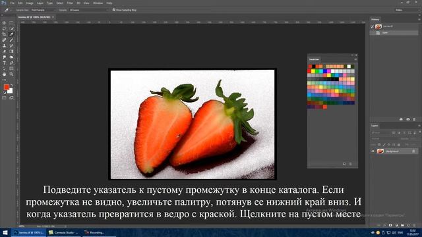The width and height of the screenshot is (422, 237).
Task: Open the File menu
Action: (x=12, y=3)
